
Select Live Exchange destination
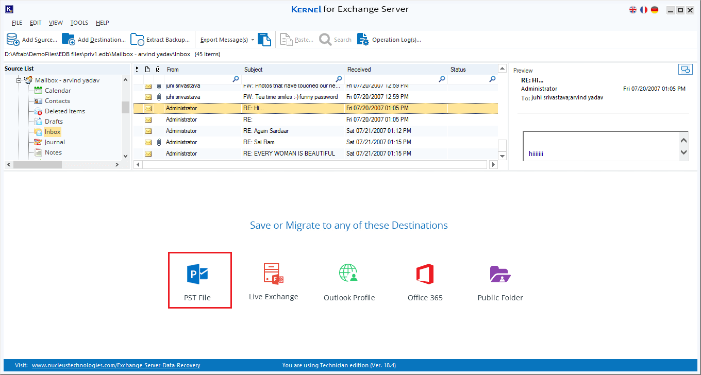point(273,281)
